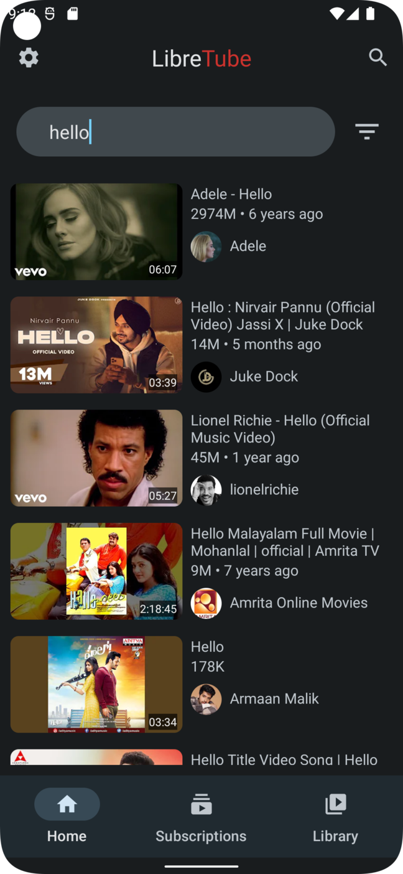The image size is (403, 874).
Task: Open lionelrichie channel avatar
Action: [206, 490]
